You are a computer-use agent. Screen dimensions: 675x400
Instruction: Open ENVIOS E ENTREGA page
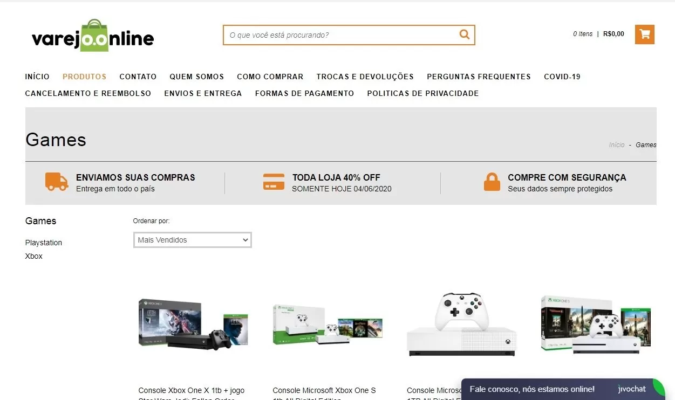pos(203,93)
